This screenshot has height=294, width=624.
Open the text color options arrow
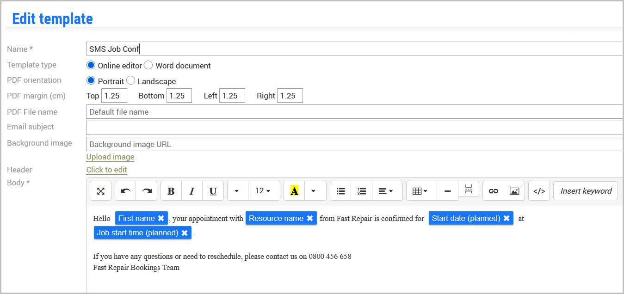pos(315,191)
